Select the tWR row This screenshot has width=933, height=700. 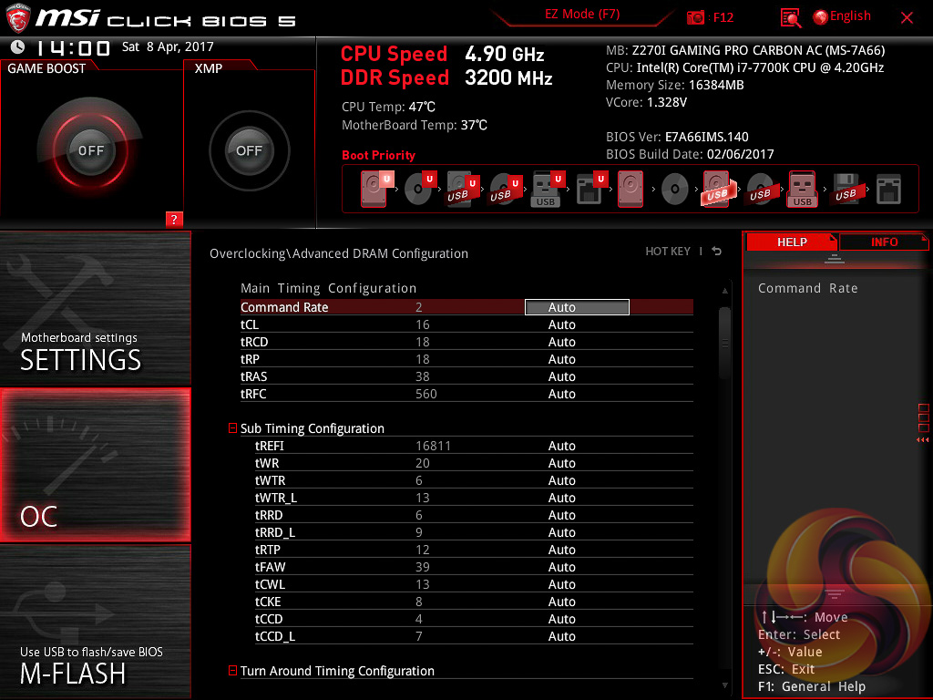pyautogui.click(x=474, y=463)
